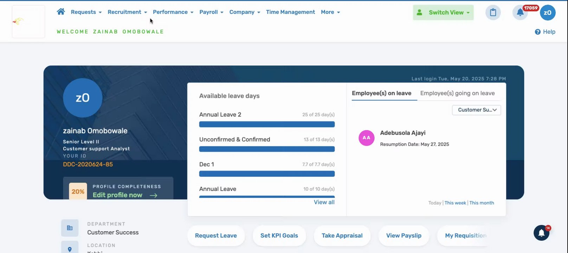Click the Senior Level II text
Image resolution: width=568 pixels, height=253 pixels.
(81, 142)
